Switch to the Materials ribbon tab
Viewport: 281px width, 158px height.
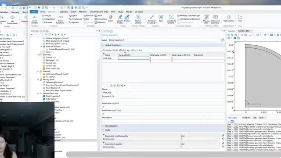click(x=83, y=12)
